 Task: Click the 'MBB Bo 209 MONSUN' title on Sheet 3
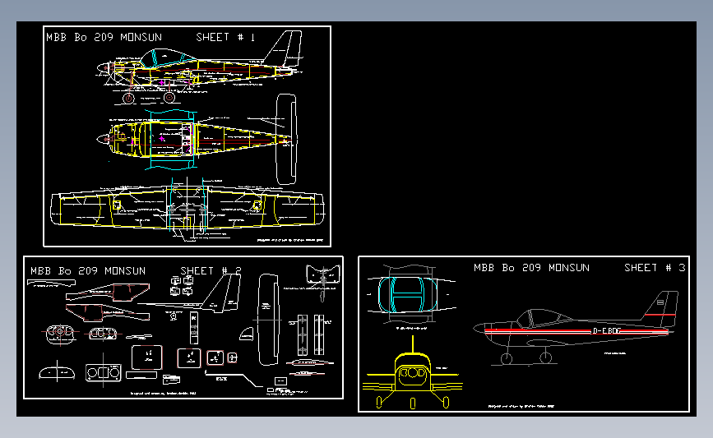coord(531,268)
